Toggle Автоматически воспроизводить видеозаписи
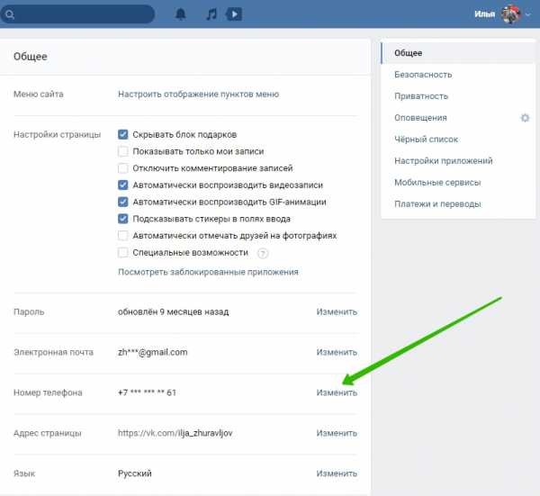 [x=123, y=185]
